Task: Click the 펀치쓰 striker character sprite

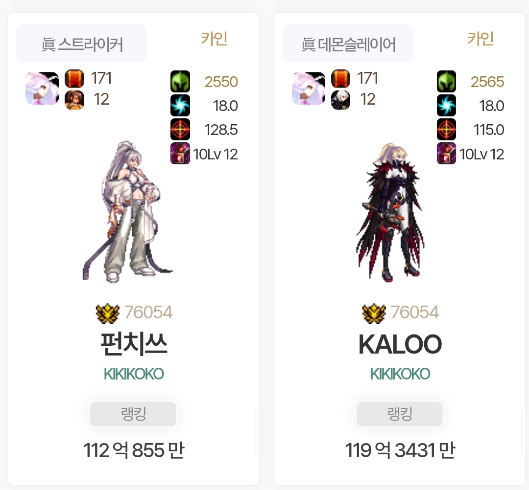Action: coord(127,211)
